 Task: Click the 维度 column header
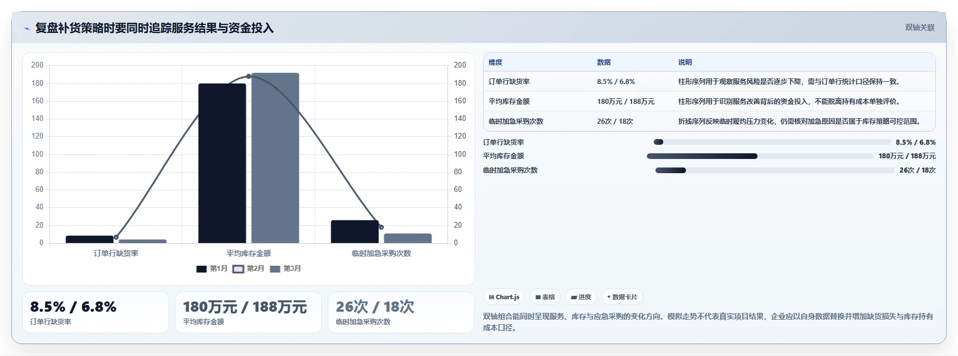point(496,62)
